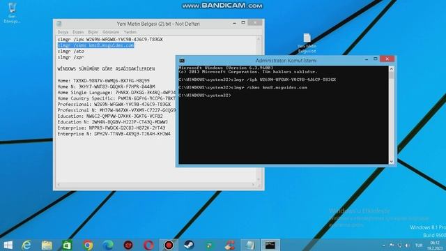The image size is (446, 251).
Task: Click Command Prompt scrollbar thumb
Action: 392,75
